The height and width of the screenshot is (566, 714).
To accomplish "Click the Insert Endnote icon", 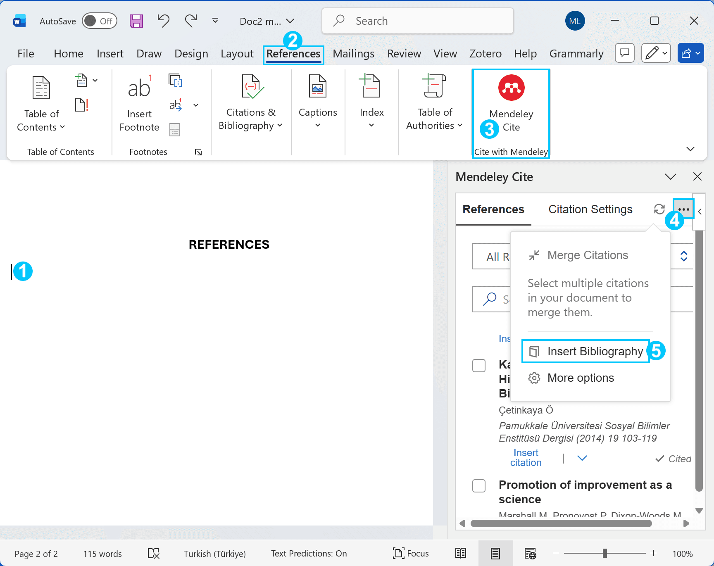I will coord(175,80).
